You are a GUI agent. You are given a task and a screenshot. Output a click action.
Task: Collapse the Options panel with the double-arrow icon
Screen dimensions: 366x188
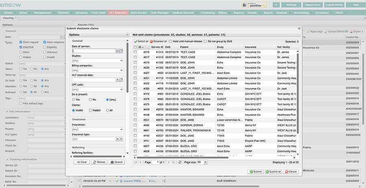[x=127, y=35]
